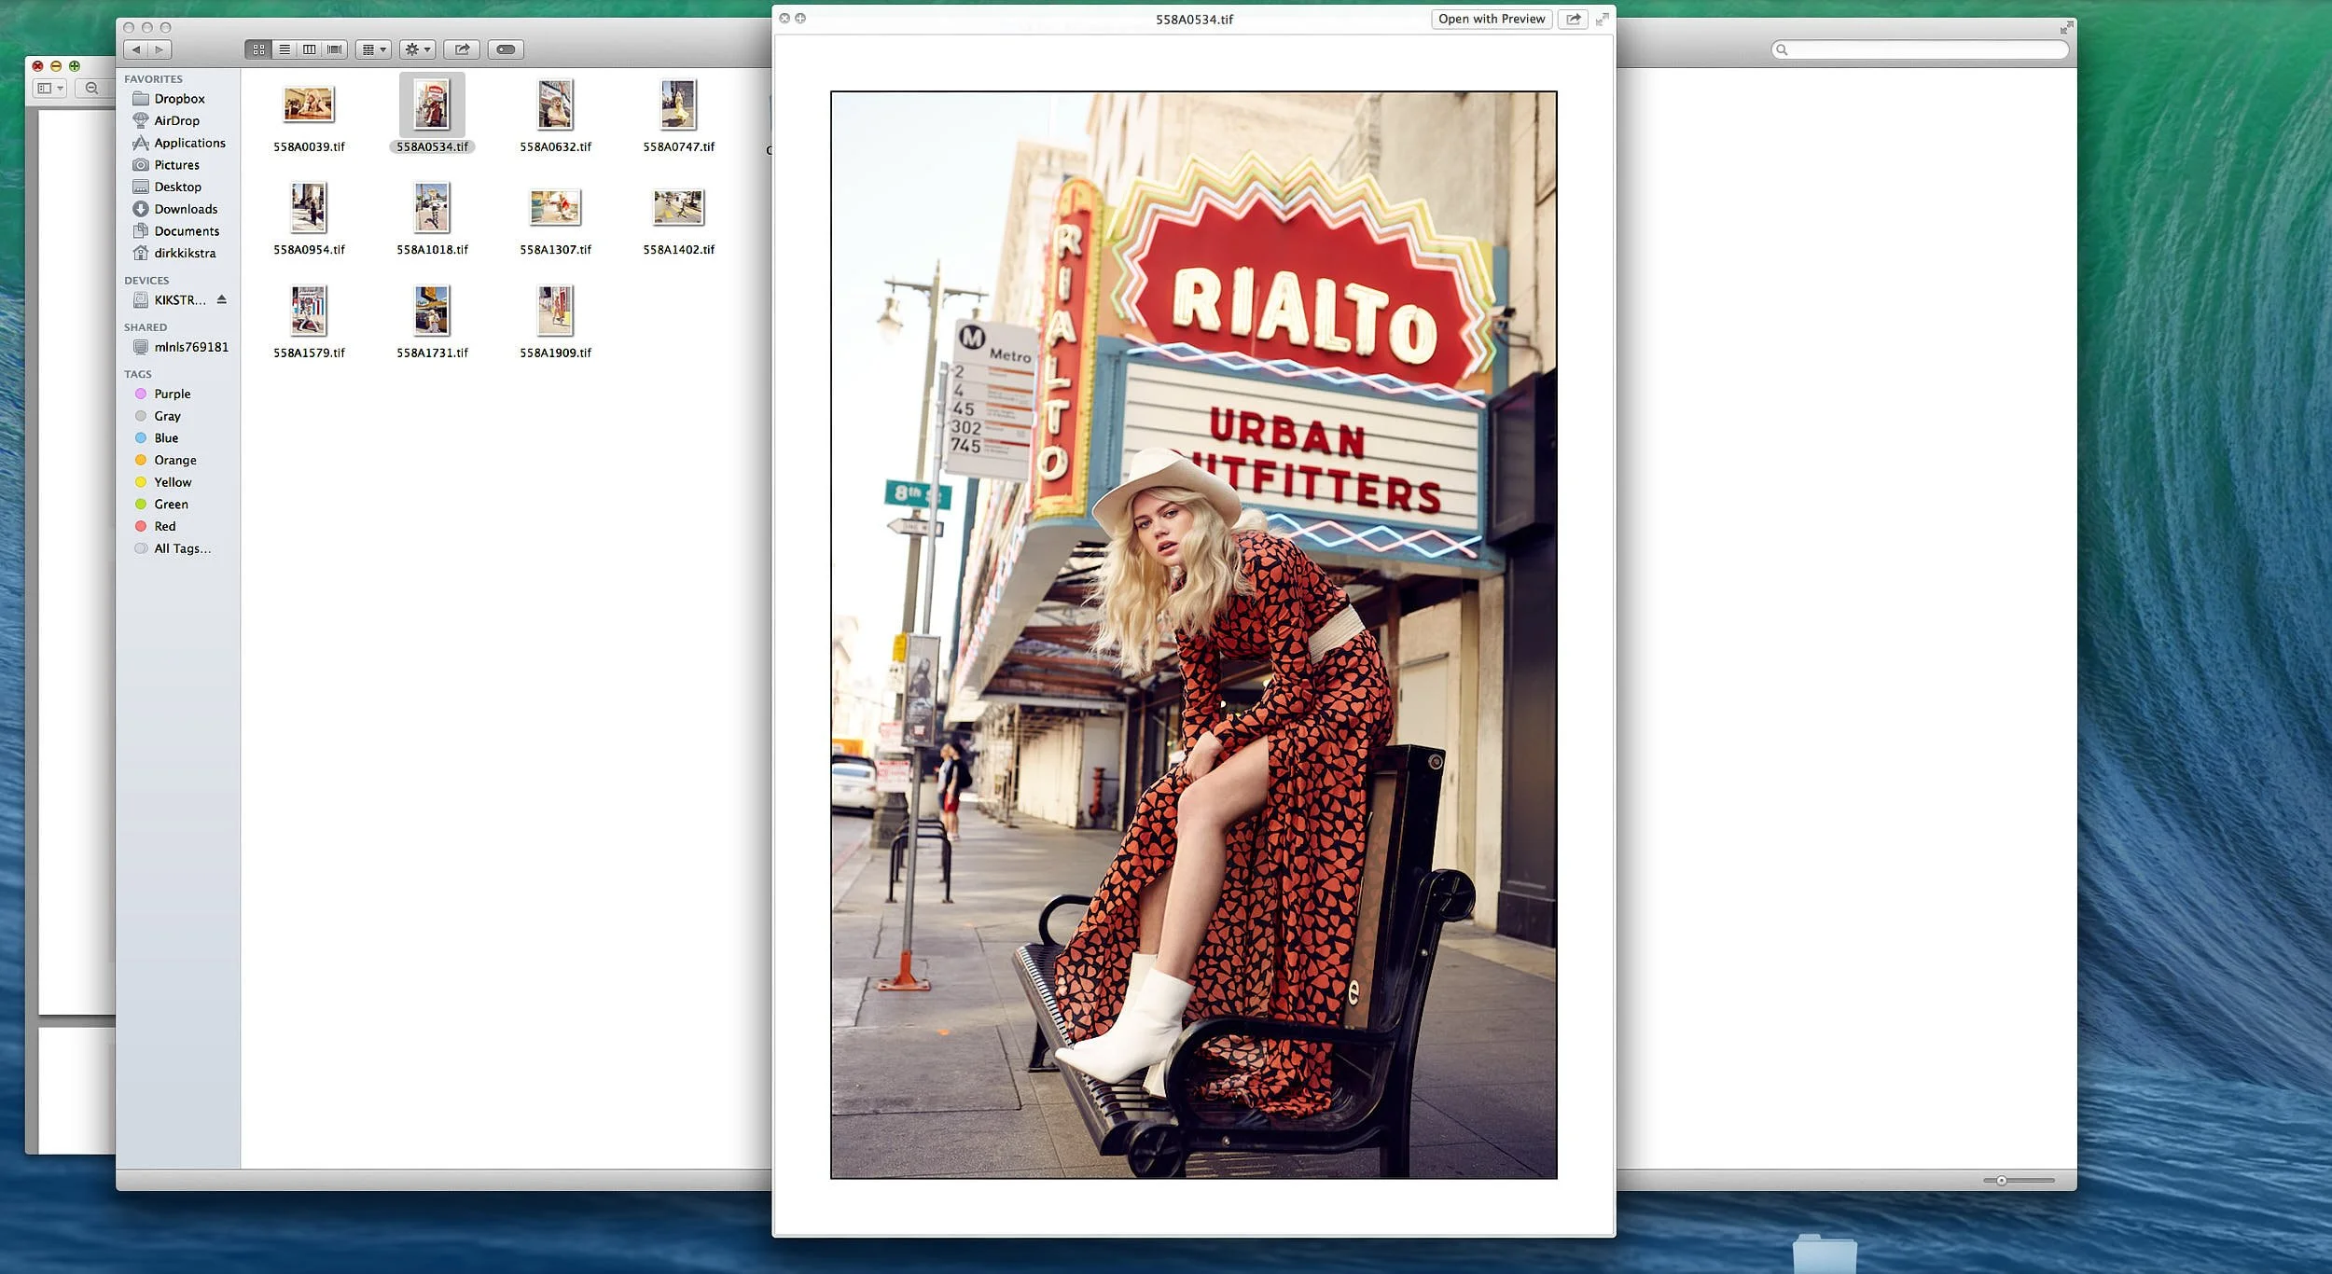This screenshot has height=1274, width=2332.
Task: Select the Blue tag
Action: point(165,437)
